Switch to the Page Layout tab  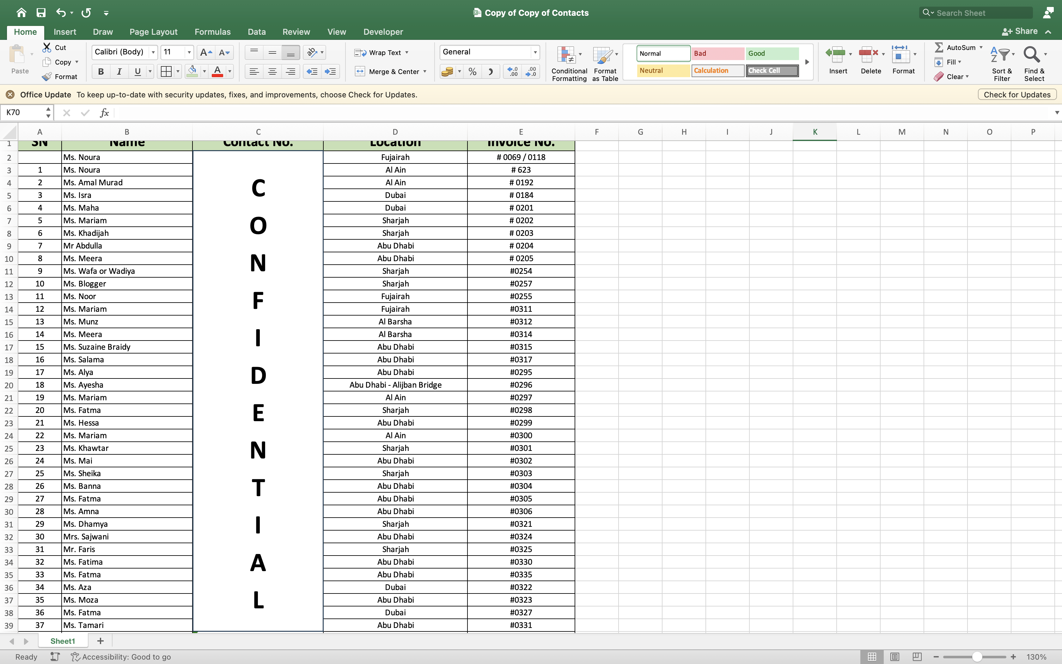[153, 32]
